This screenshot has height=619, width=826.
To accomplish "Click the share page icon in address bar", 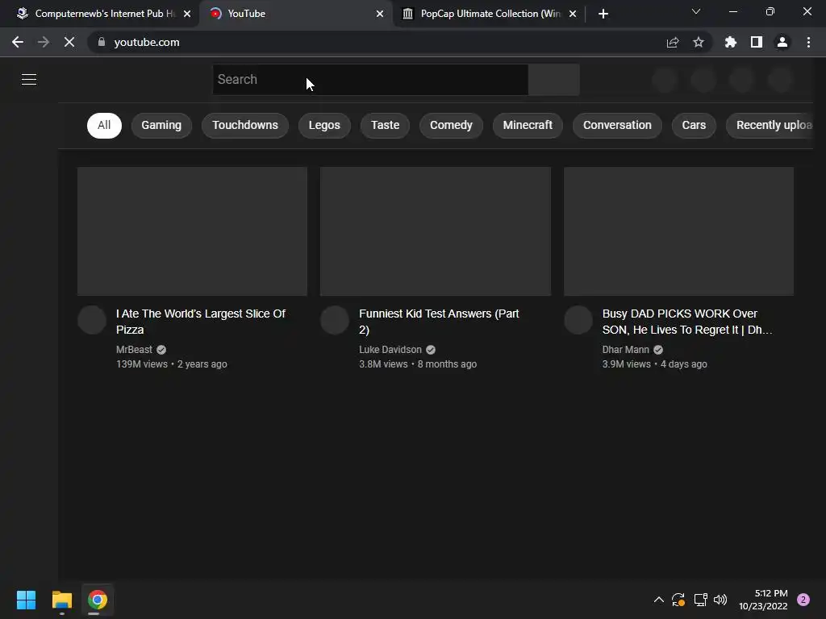I will coord(673,42).
